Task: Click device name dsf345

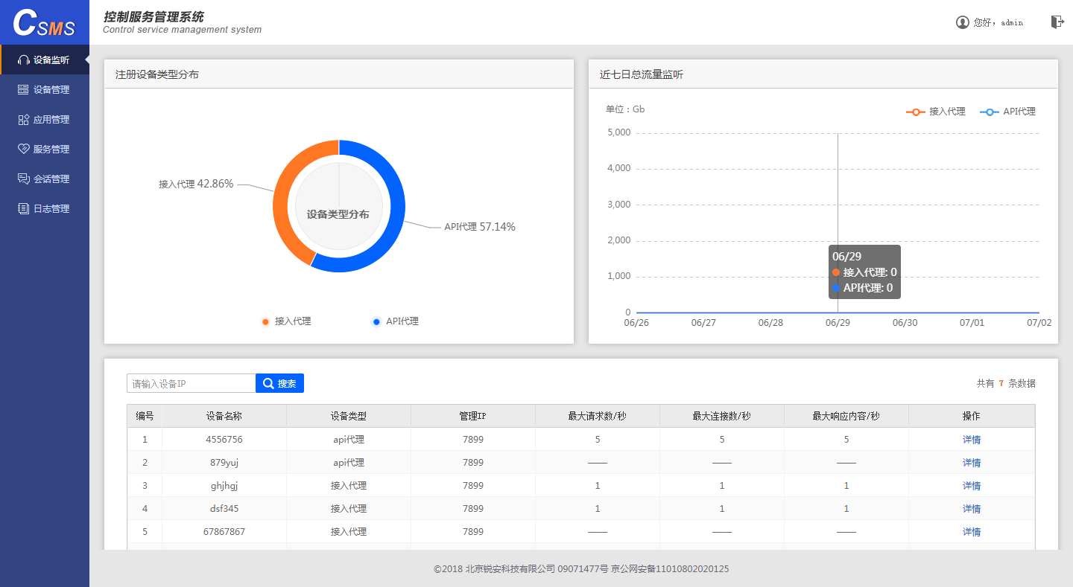Action: (x=224, y=509)
